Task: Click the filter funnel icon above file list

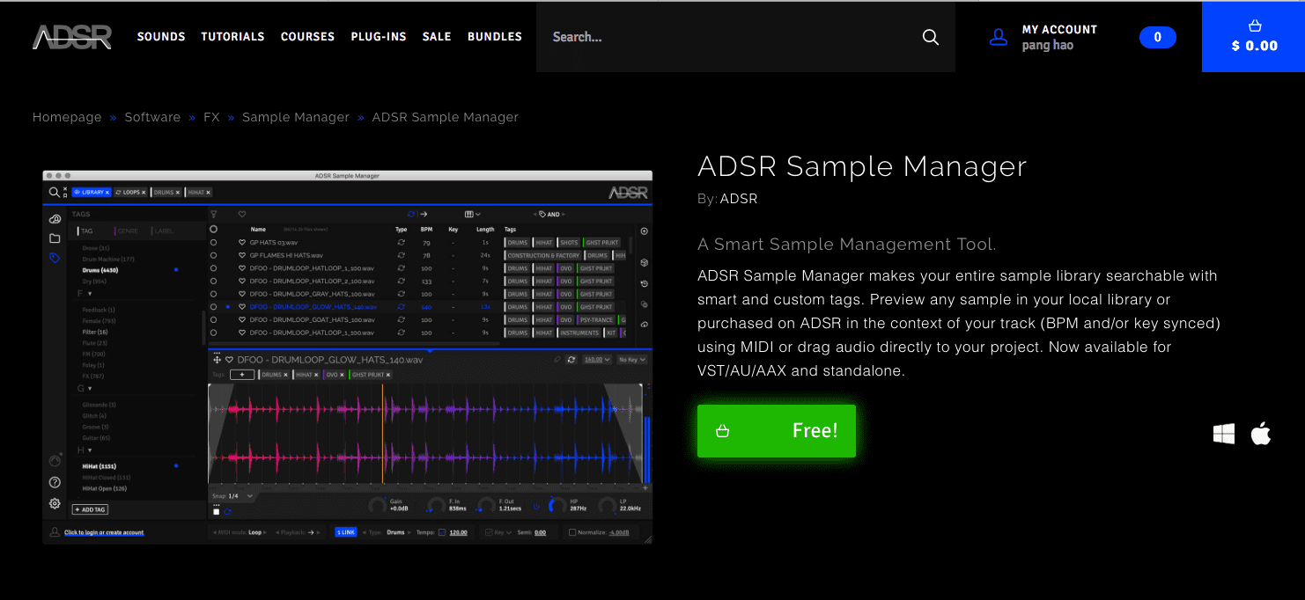Action: [213, 214]
